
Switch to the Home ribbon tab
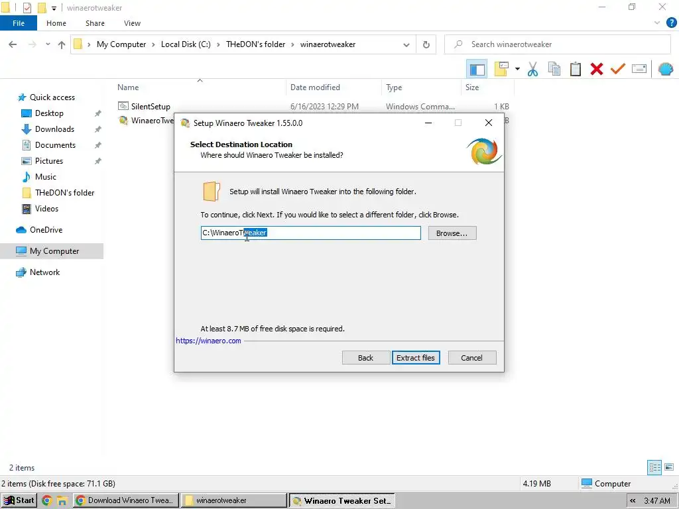click(56, 23)
